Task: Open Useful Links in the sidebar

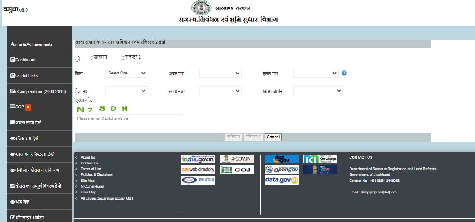Action: (39, 75)
